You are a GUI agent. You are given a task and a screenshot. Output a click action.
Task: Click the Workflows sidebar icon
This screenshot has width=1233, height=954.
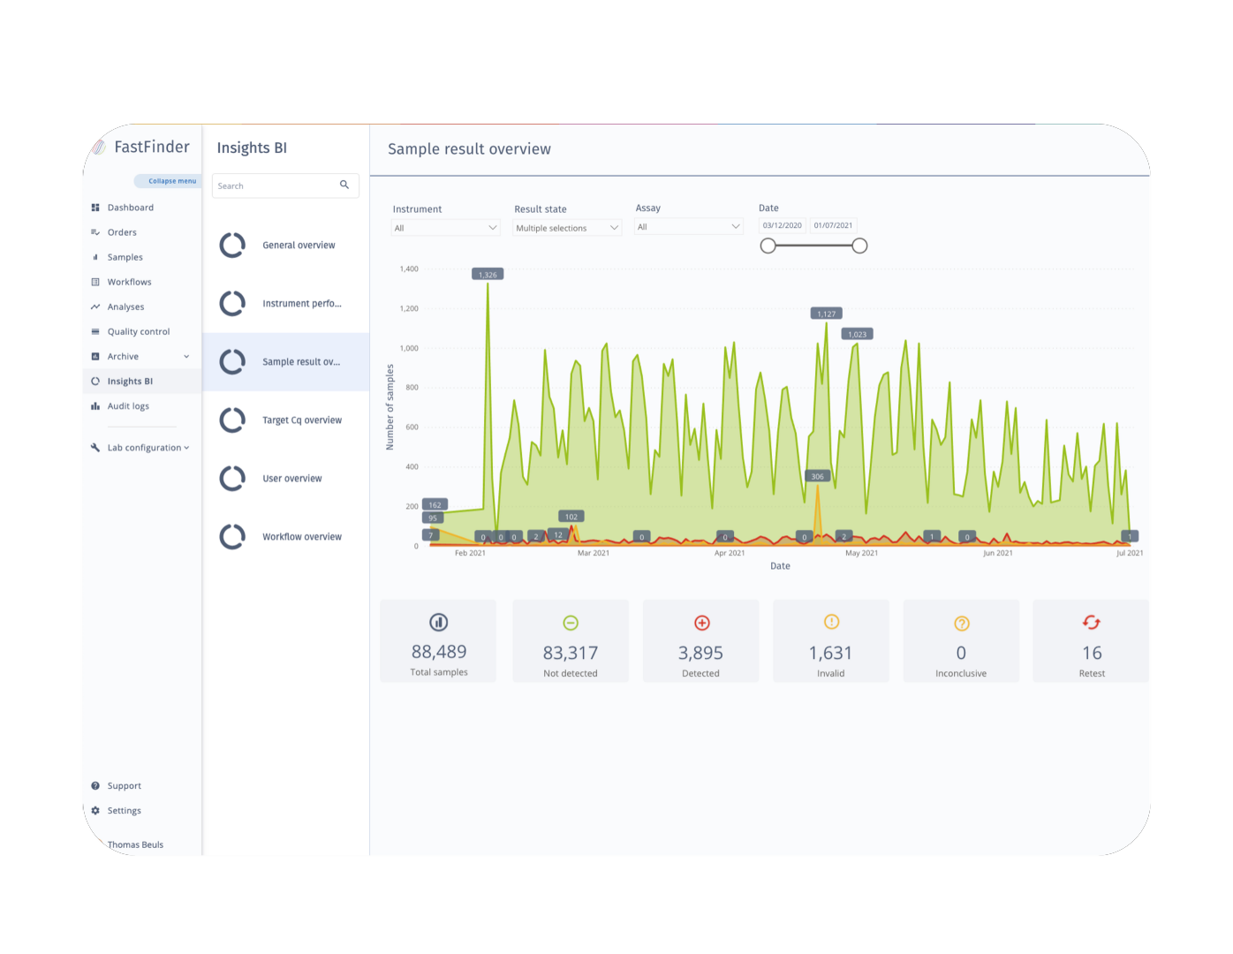coord(95,282)
